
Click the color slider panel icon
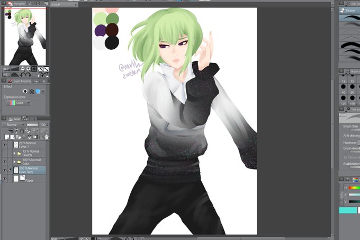click(355, 180)
